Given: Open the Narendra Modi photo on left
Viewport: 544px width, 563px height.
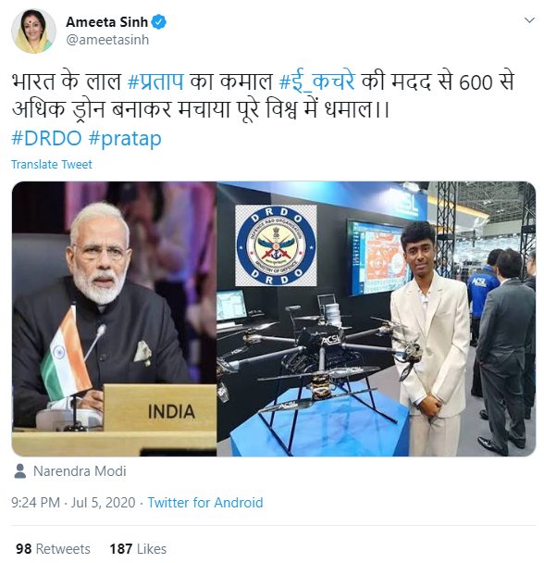Looking at the screenshot, I should pos(114,319).
